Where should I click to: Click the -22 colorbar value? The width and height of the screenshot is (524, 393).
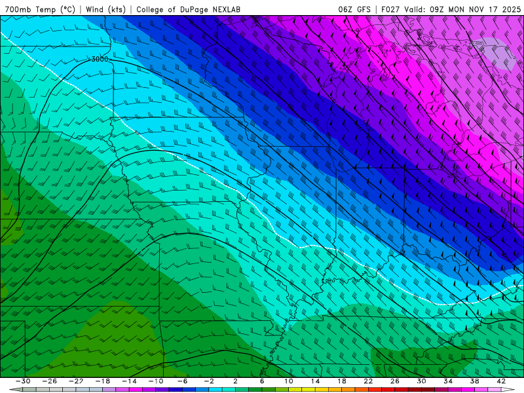(76, 381)
